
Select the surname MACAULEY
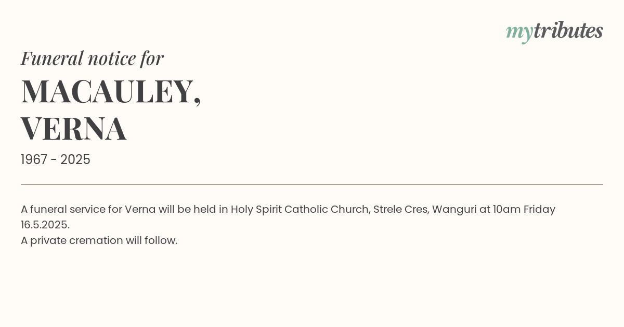coord(107,91)
